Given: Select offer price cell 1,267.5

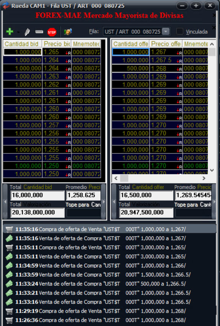Looking at the screenshot, I should point(166,60).
